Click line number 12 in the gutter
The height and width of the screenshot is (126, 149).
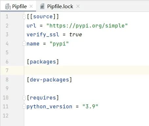(x=6, y=116)
